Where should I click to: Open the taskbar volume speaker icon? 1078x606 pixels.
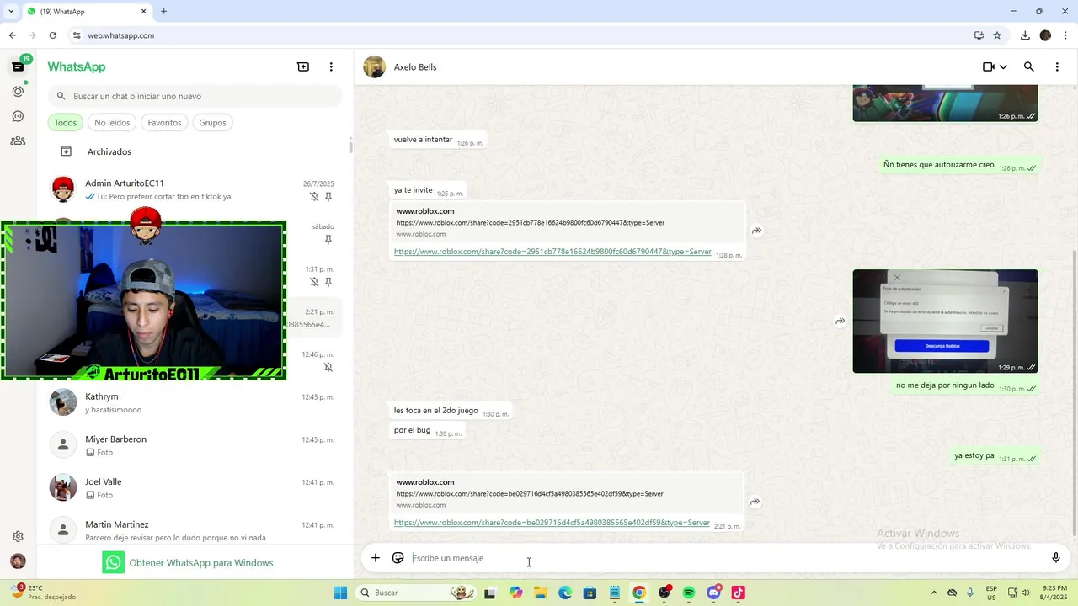coord(1026,593)
